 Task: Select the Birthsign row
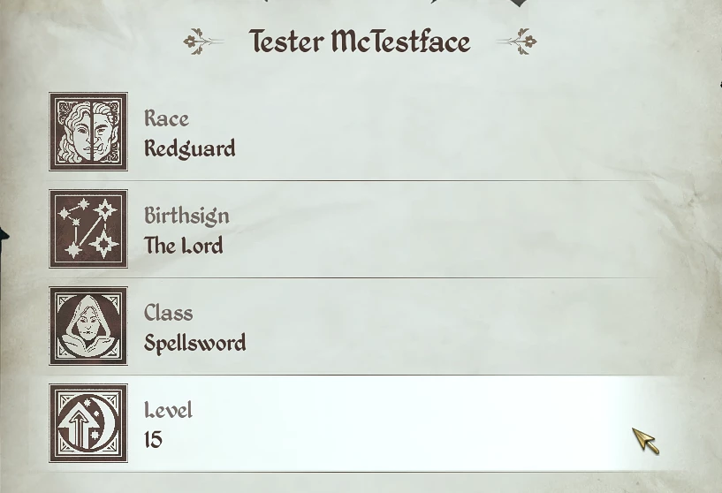(x=354, y=229)
